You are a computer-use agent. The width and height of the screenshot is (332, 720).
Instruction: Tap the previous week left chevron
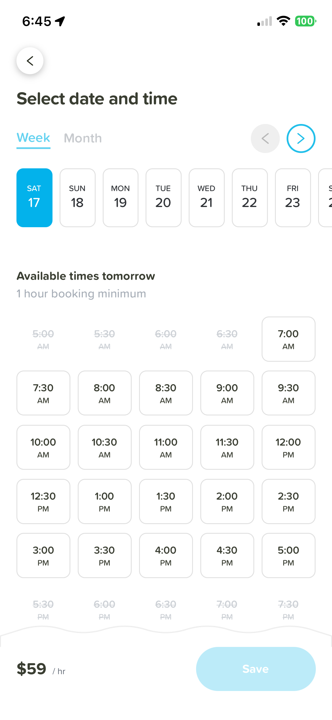pyautogui.click(x=265, y=138)
